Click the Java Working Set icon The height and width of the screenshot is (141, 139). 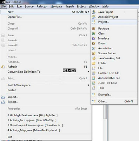(x=94, y=58)
